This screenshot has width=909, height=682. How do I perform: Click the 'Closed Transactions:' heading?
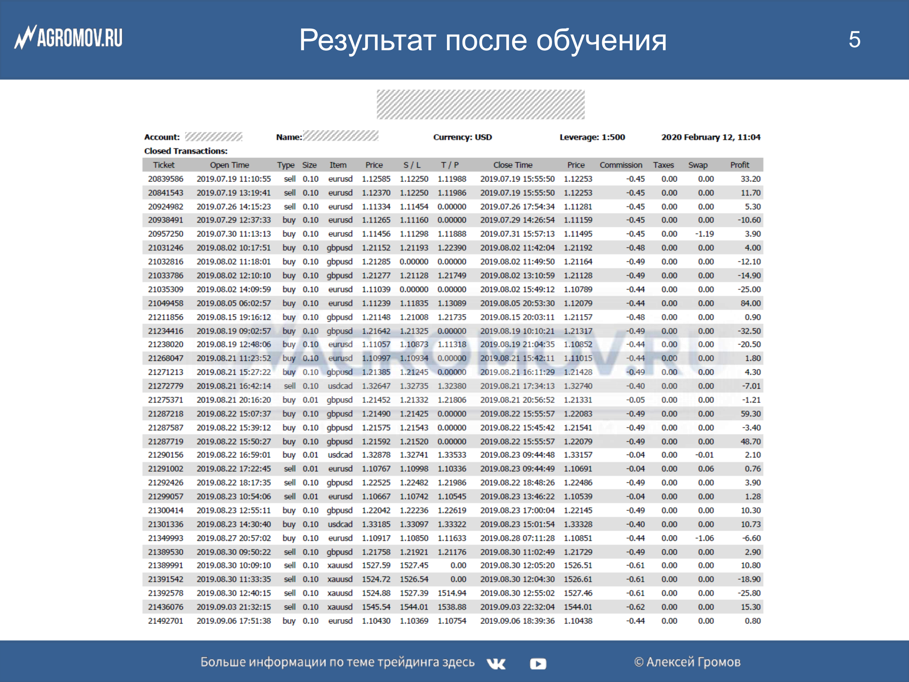click(186, 151)
